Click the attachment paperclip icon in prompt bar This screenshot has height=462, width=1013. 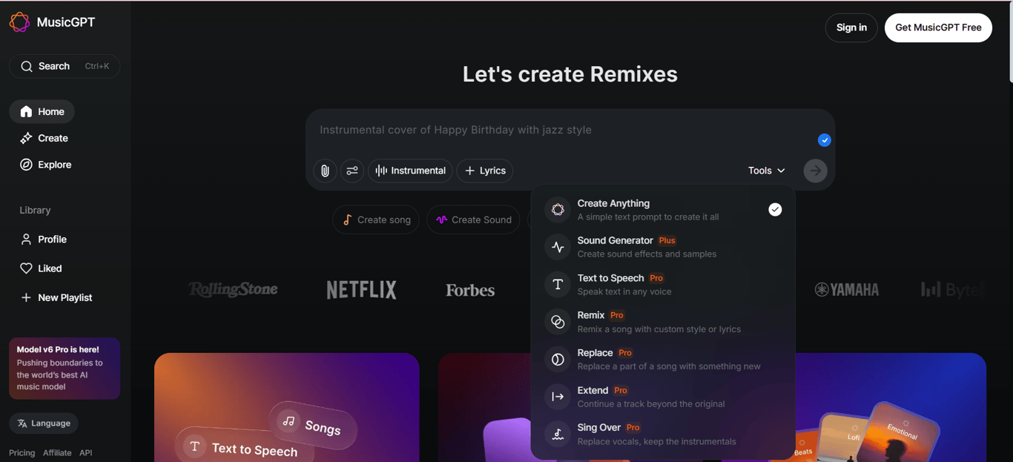(324, 171)
